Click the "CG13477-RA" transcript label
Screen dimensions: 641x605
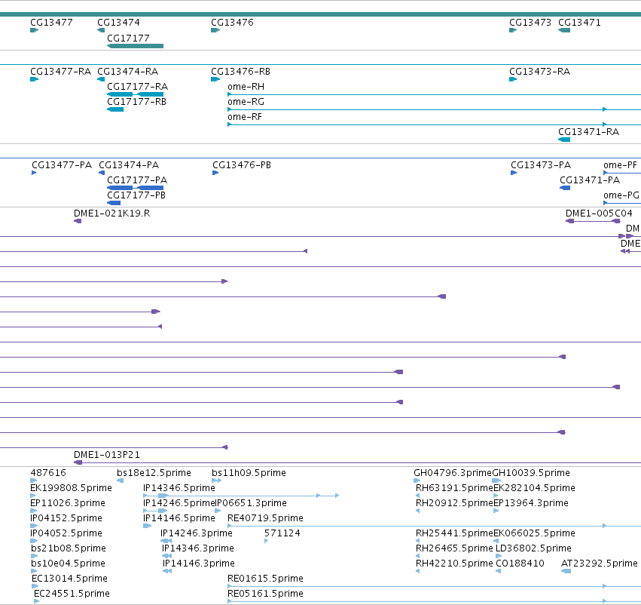60,72
